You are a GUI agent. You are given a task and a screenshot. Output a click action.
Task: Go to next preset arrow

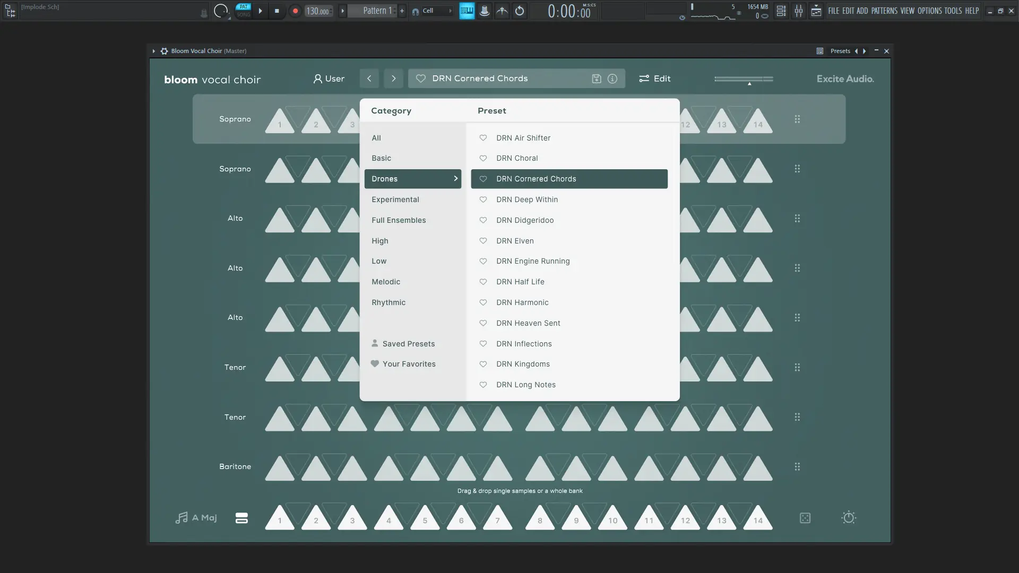(x=393, y=79)
